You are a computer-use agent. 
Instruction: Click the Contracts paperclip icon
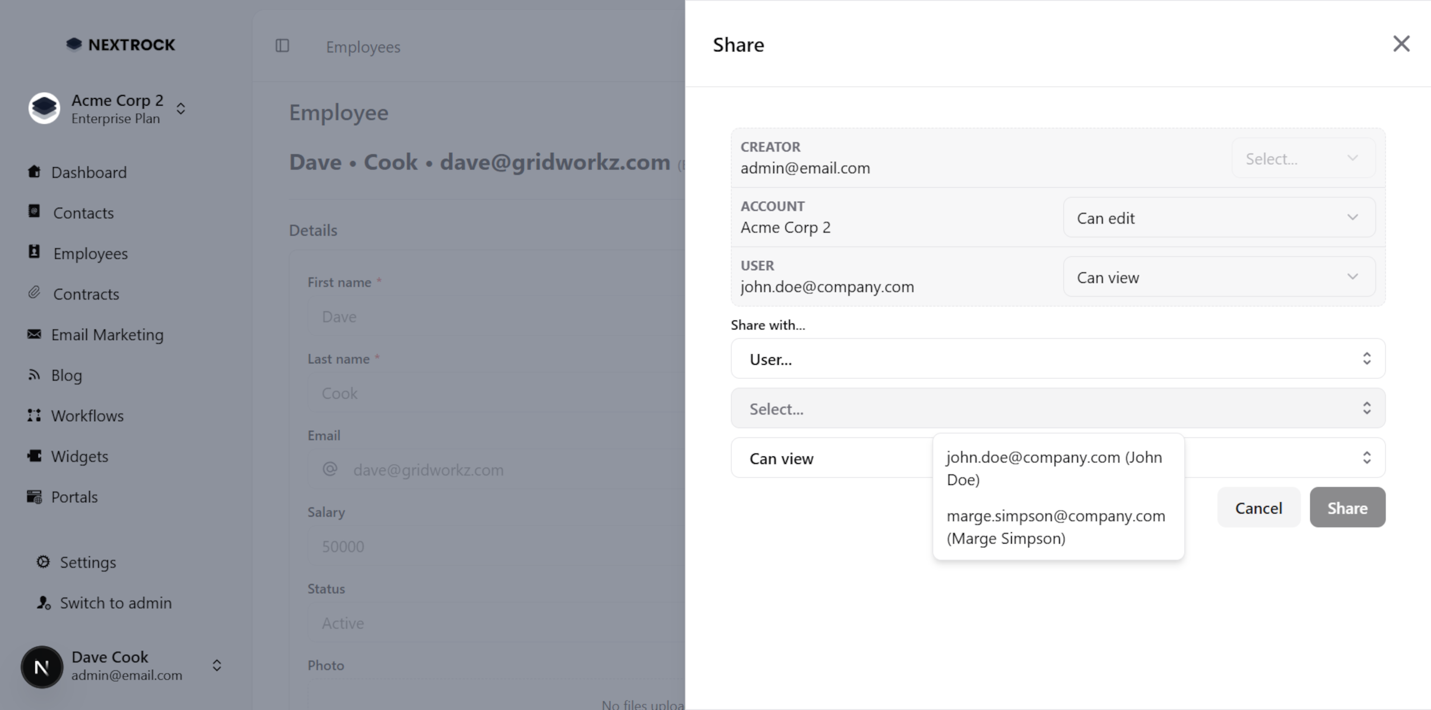pos(35,293)
